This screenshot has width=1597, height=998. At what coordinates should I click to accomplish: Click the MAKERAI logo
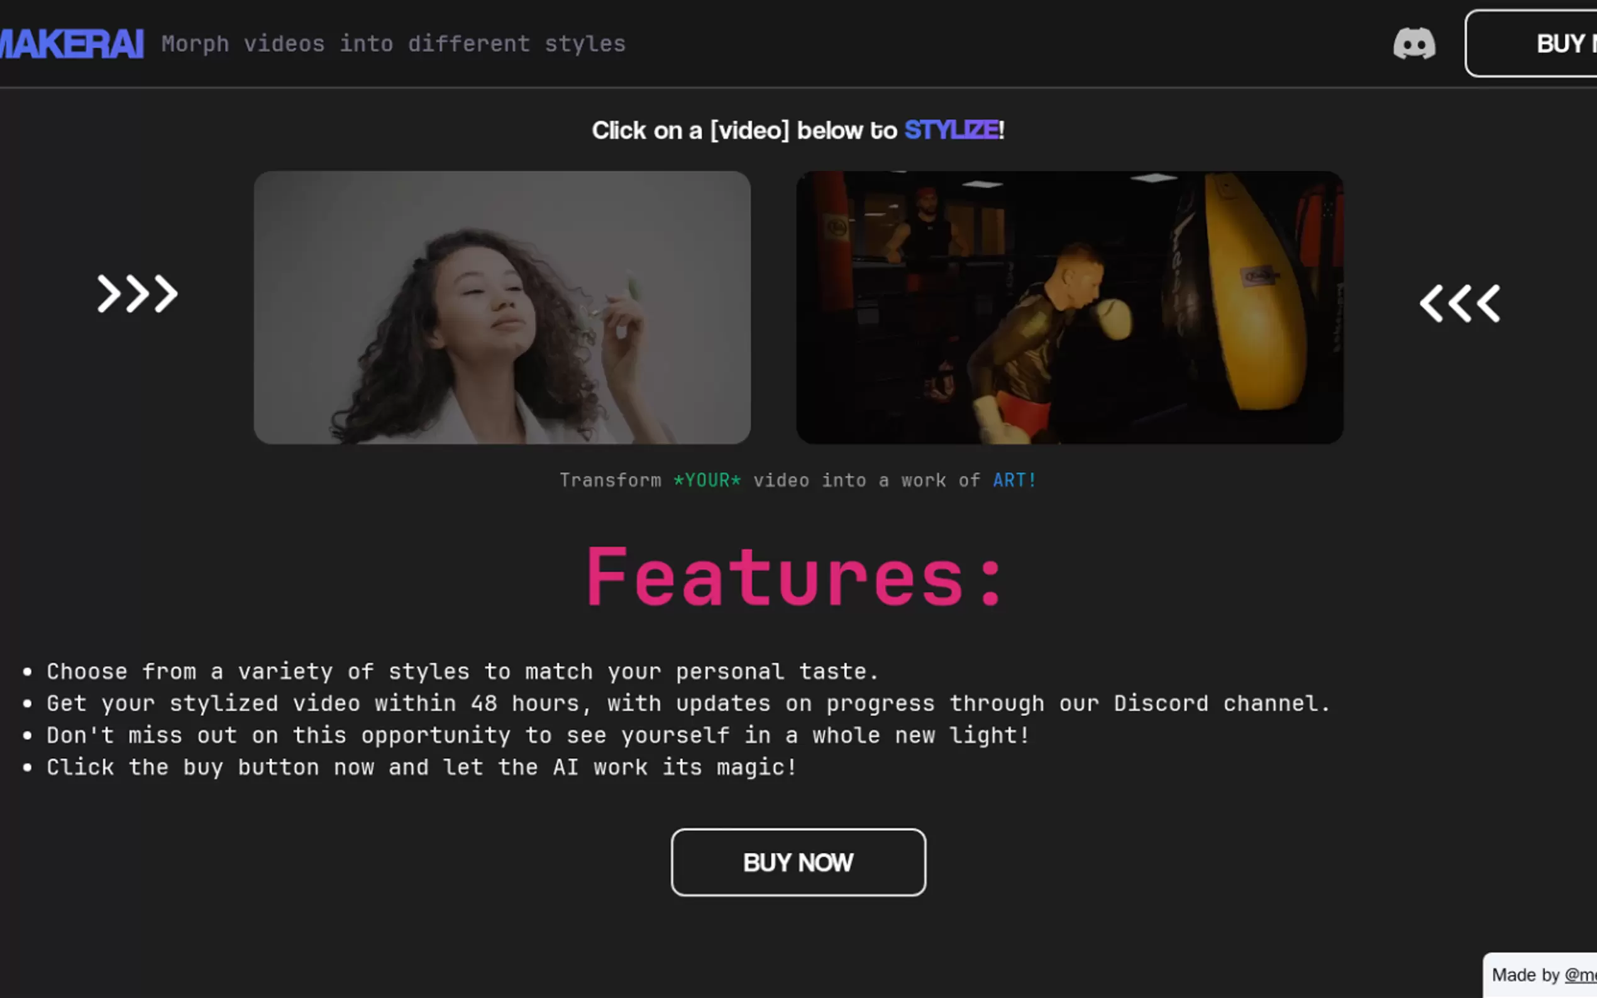coord(71,44)
